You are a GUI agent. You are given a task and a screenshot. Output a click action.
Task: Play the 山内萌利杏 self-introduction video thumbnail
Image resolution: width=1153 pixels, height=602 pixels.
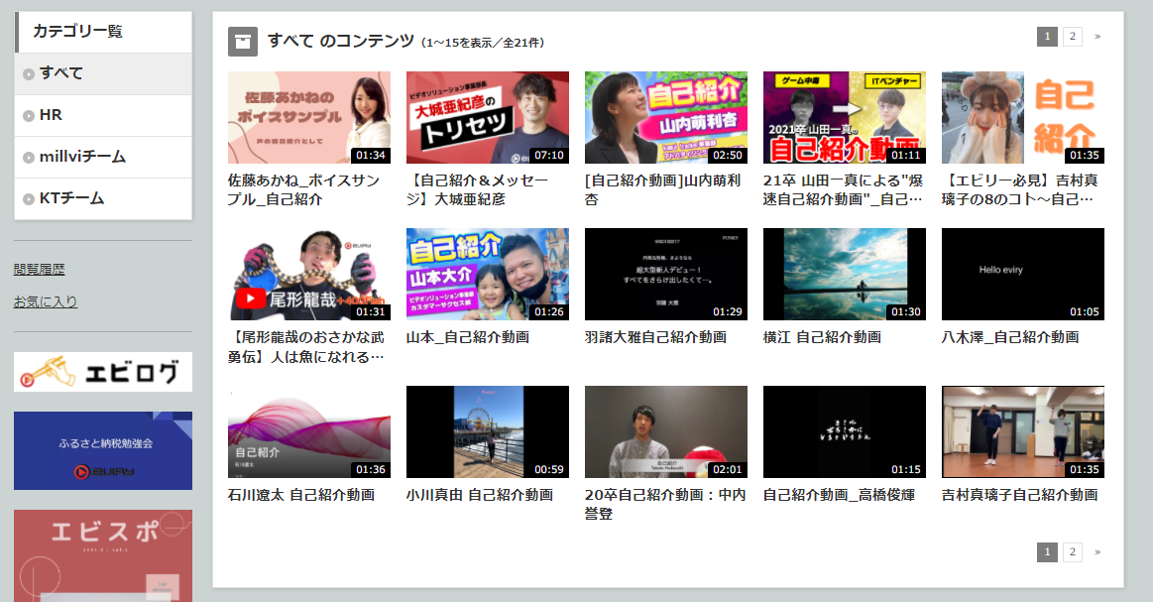[x=665, y=116]
